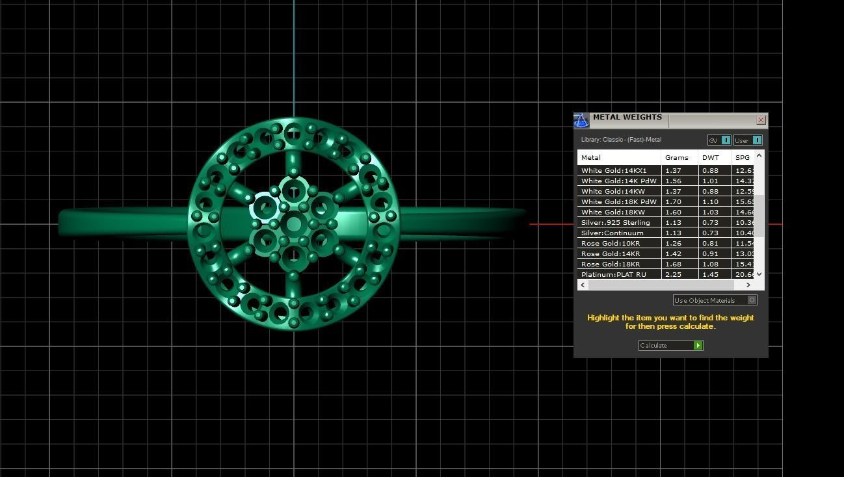The height and width of the screenshot is (477, 844).
Task: Click the Grams column header
Action: [679, 157]
